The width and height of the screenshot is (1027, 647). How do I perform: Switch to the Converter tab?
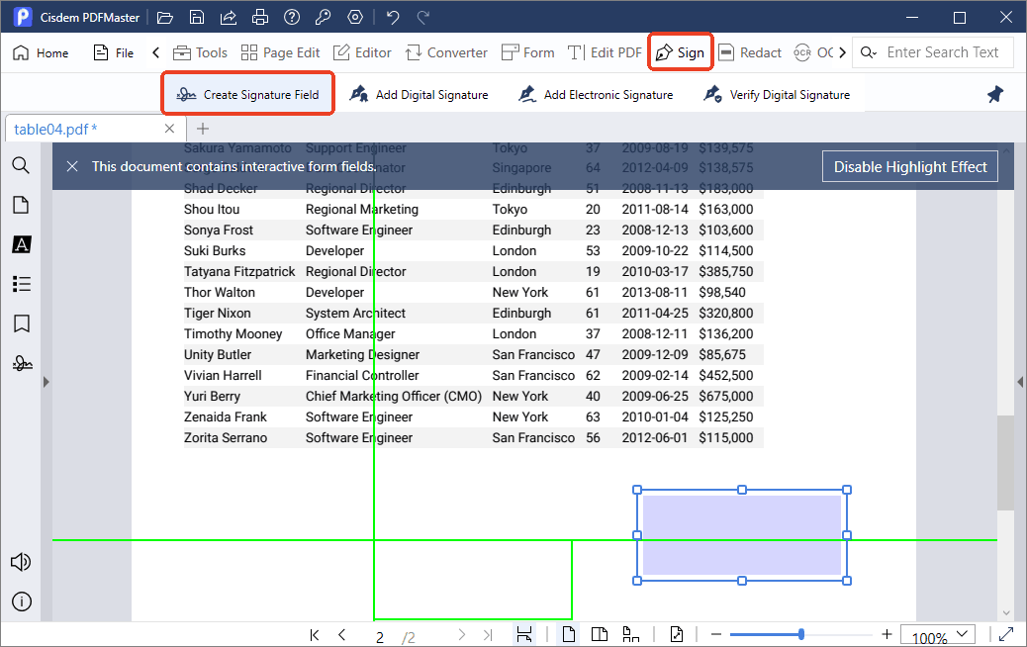[x=446, y=52]
